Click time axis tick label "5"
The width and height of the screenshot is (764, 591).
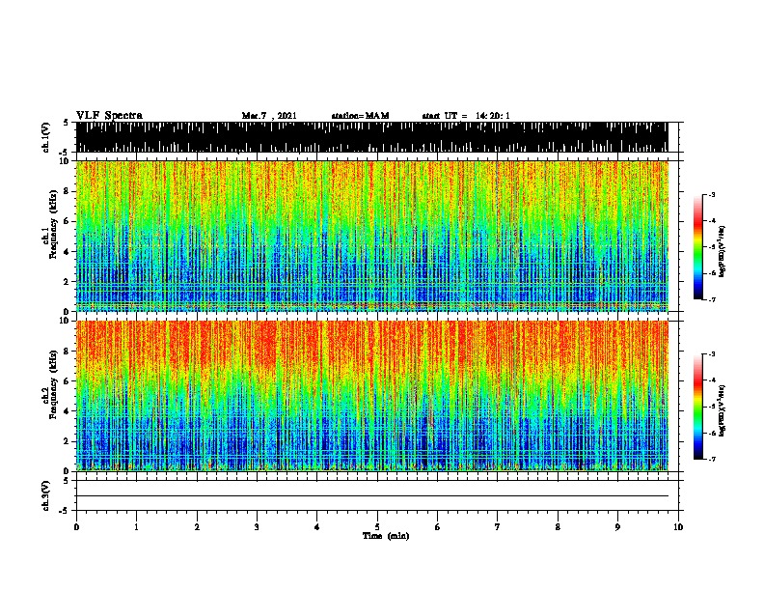point(377,527)
